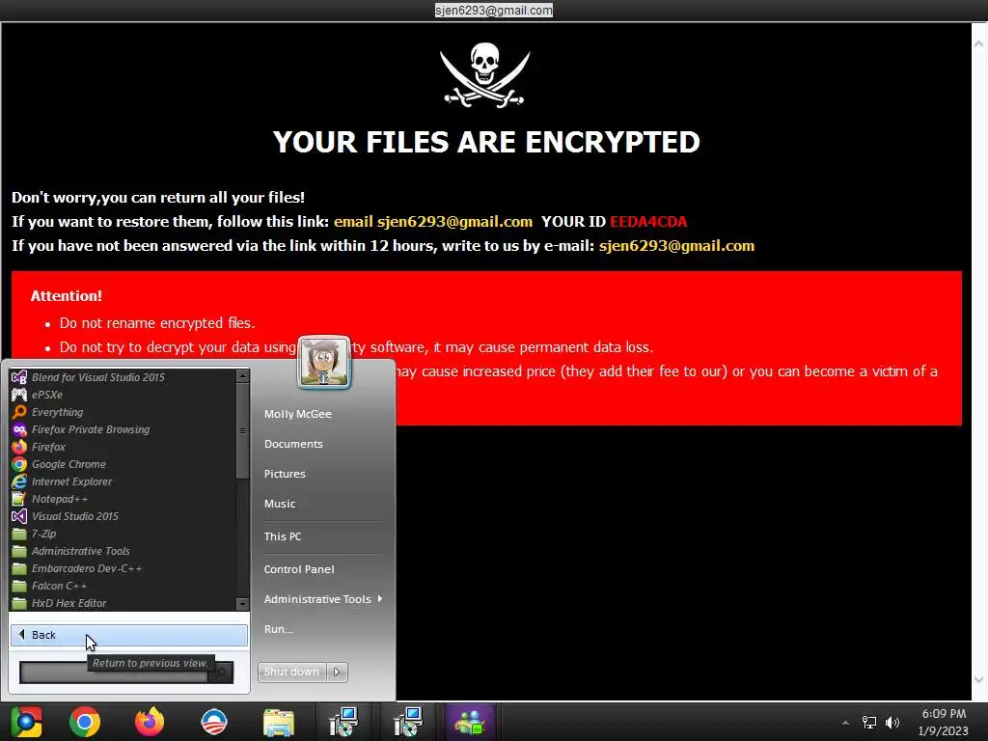
Task: Open Control Panel from start menu
Action: [299, 569]
